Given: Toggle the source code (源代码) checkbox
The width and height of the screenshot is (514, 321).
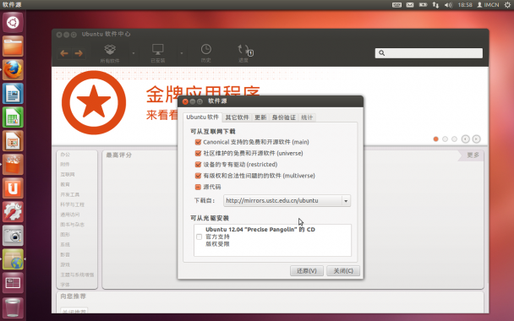Looking at the screenshot, I should pyautogui.click(x=198, y=187).
